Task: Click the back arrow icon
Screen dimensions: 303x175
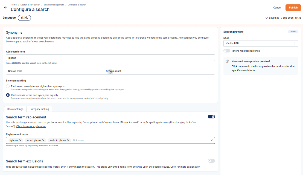Action: pos(5,7)
